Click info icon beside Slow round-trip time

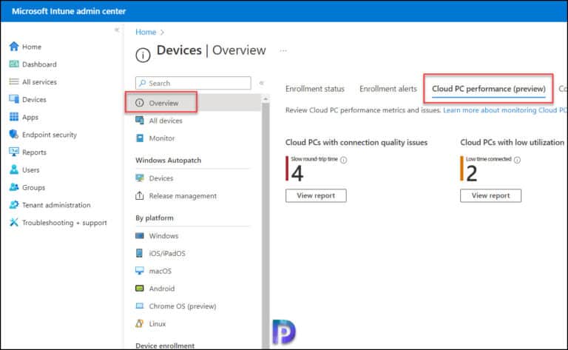(344, 160)
